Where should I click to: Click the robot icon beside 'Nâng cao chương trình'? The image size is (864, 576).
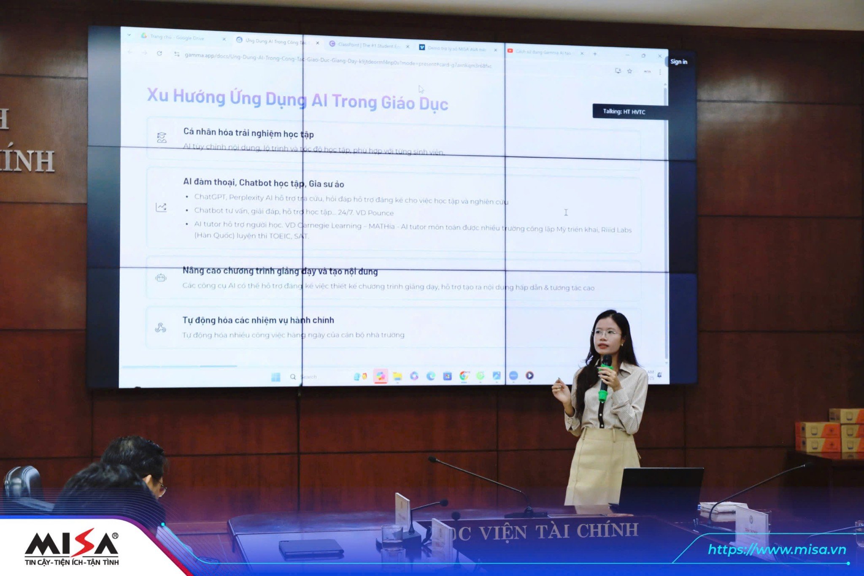[161, 278]
